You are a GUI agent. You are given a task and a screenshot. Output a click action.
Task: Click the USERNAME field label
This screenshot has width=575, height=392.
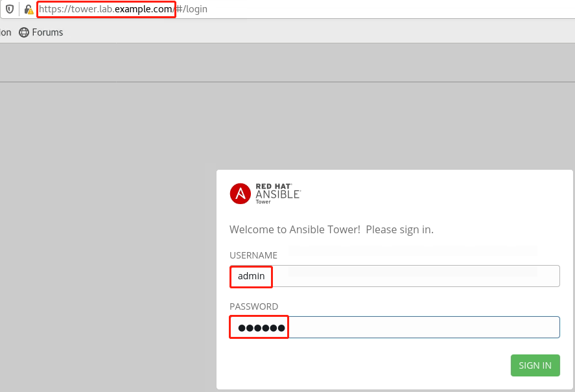(x=253, y=255)
